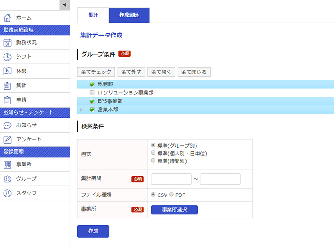The height and width of the screenshot is (249, 334).
Task: Click the 営業本部 group label
Action: click(x=108, y=109)
